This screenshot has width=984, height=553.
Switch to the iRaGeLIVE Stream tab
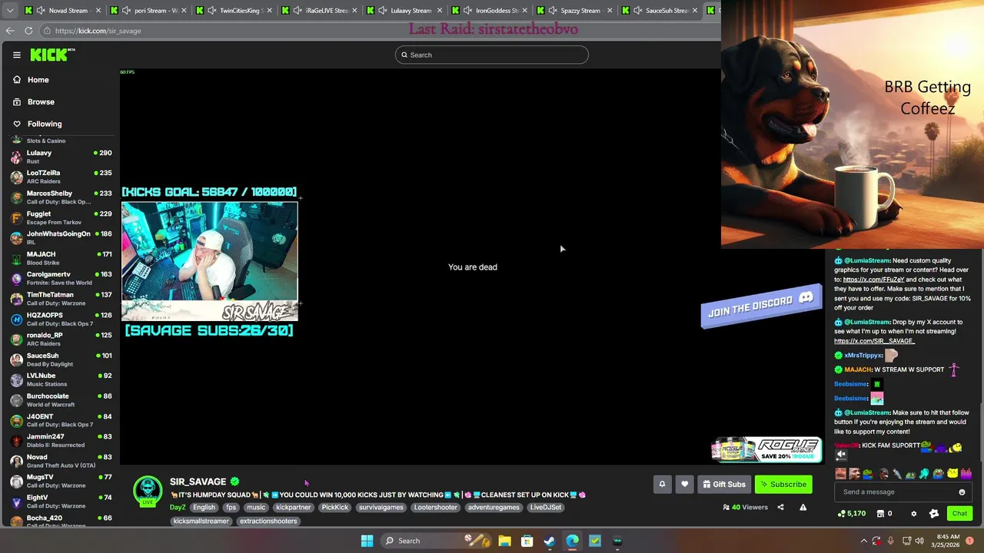coord(318,11)
